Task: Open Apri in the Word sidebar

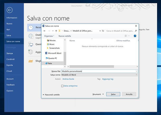Action: 8,30
